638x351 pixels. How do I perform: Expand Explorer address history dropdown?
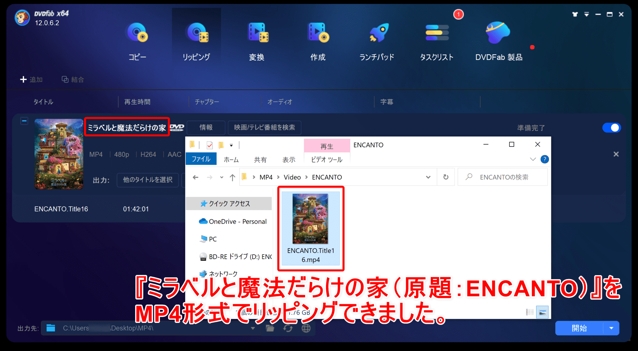[x=428, y=177]
